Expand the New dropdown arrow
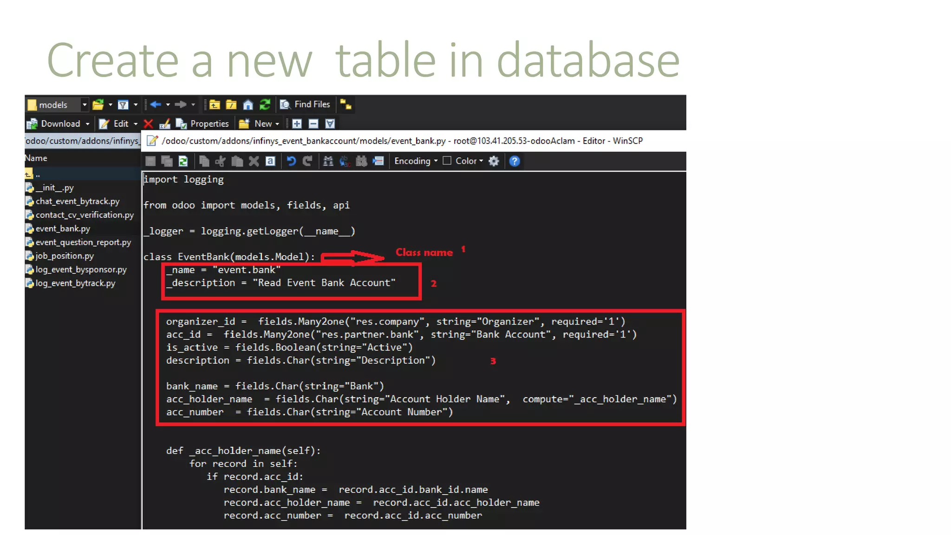The image size is (951, 535). 277,124
